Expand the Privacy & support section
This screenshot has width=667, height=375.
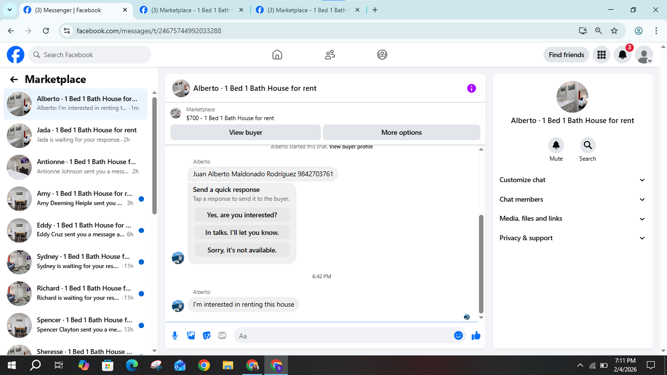coord(572,238)
